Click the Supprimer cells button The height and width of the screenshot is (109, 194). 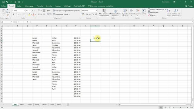tap(138, 12)
